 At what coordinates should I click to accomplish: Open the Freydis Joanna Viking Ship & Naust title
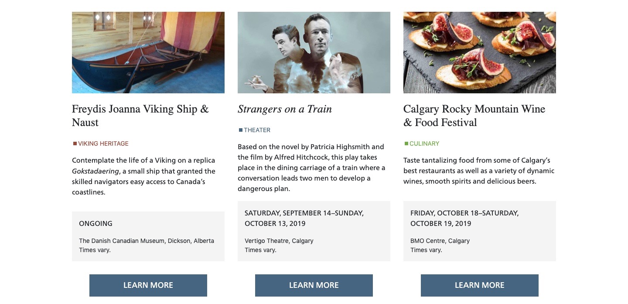[140, 116]
